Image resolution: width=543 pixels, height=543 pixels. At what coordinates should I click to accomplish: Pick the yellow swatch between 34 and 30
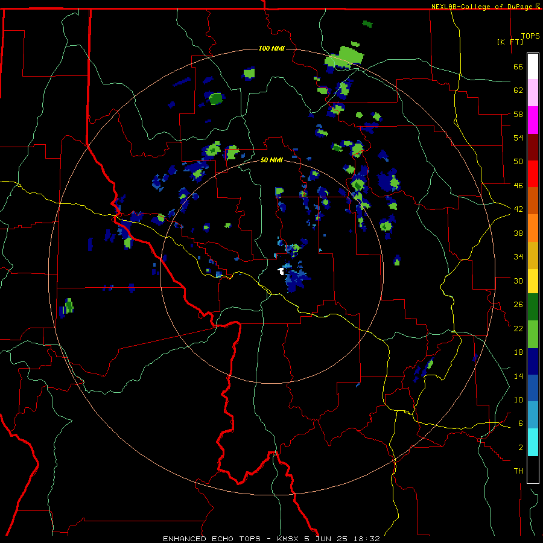[533, 281]
